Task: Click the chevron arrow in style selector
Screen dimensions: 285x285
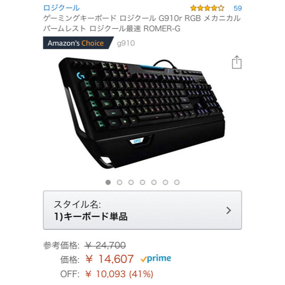Action: 228,210
